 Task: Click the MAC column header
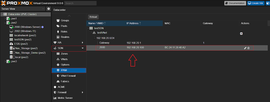click(x=182, y=23)
